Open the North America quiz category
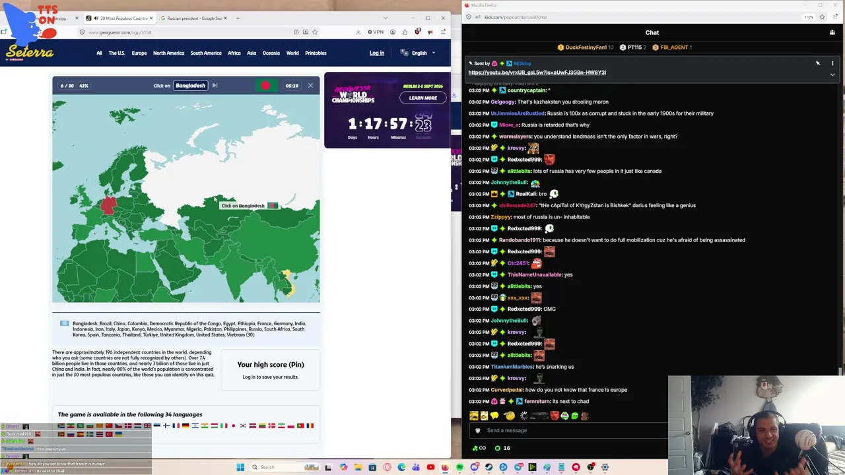845x475 pixels. pos(169,53)
